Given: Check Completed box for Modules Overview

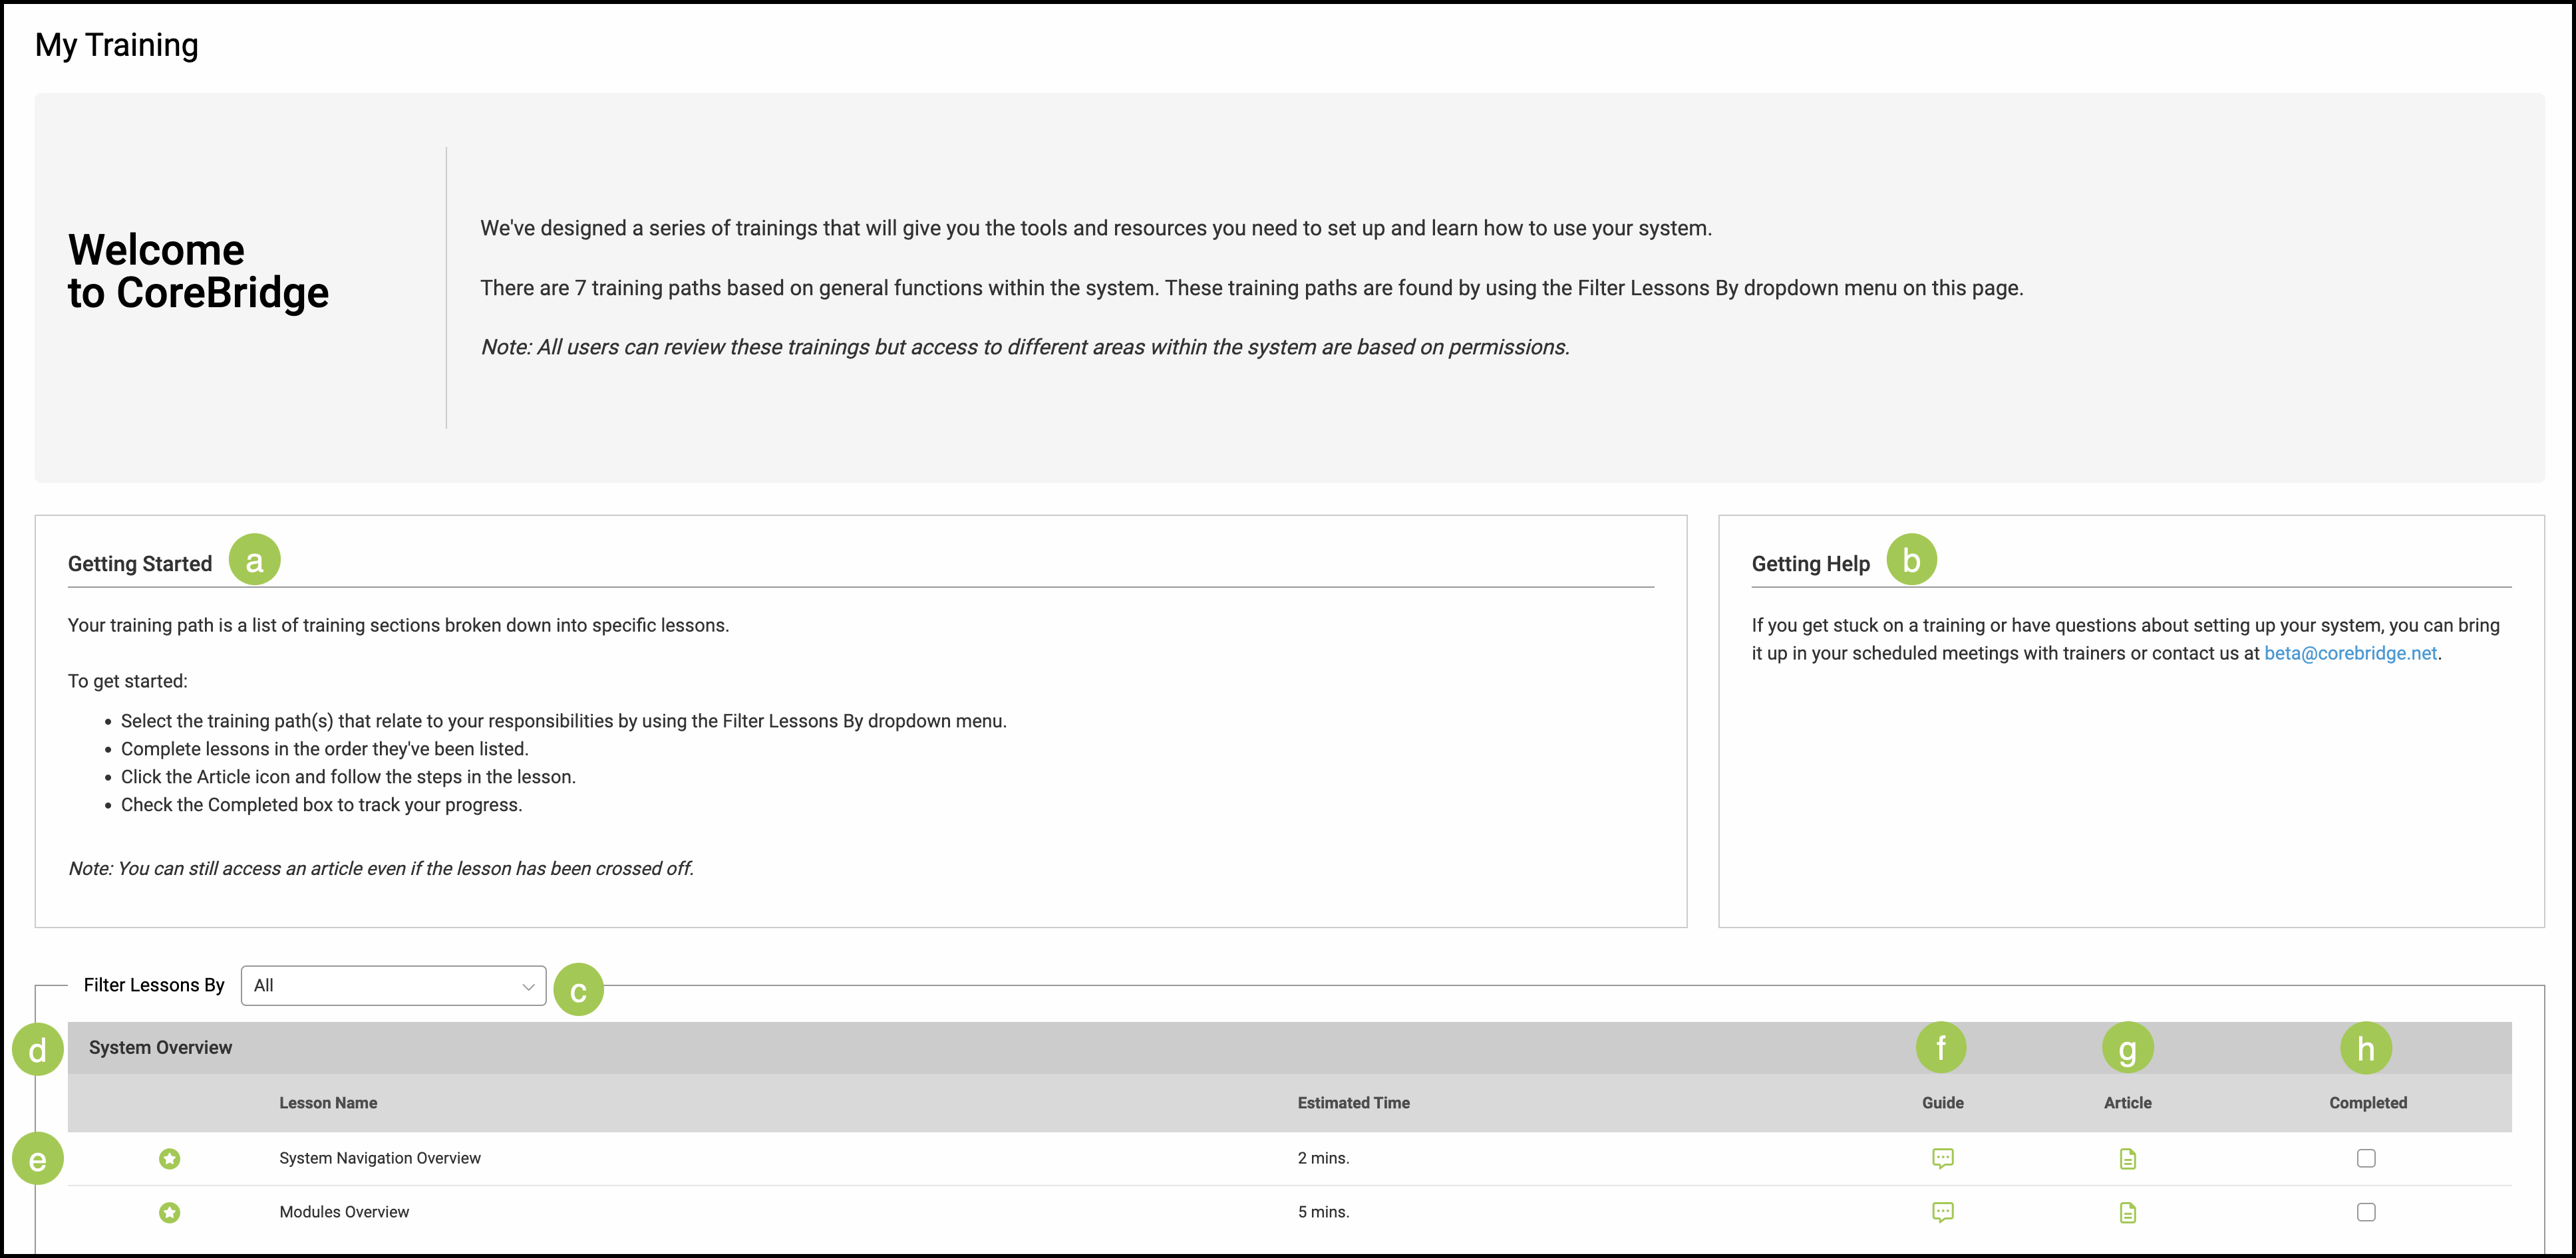Looking at the screenshot, I should (2365, 1212).
